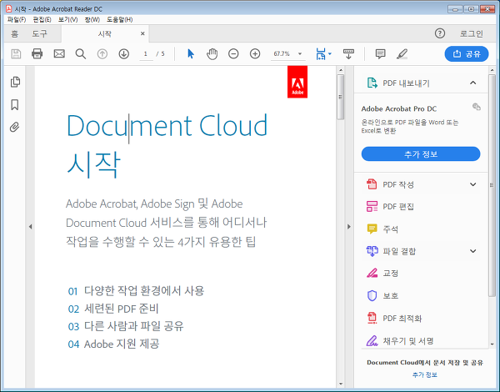Viewport: 500px width, 392px height.
Task: Select the highlighter pen tool
Action: [402, 53]
